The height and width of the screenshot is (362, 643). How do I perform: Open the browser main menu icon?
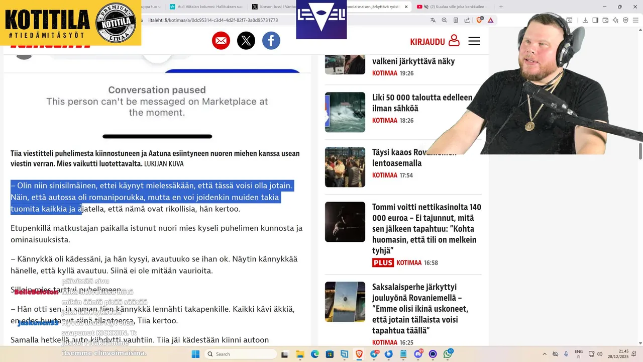635,20
